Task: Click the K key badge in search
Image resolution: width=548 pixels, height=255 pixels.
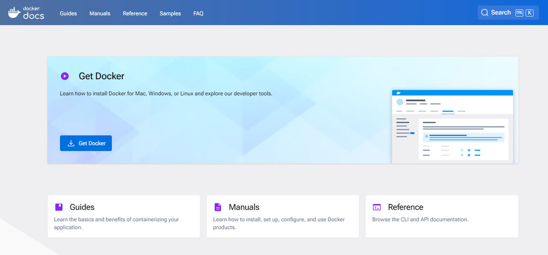Action: click(530, 12)
